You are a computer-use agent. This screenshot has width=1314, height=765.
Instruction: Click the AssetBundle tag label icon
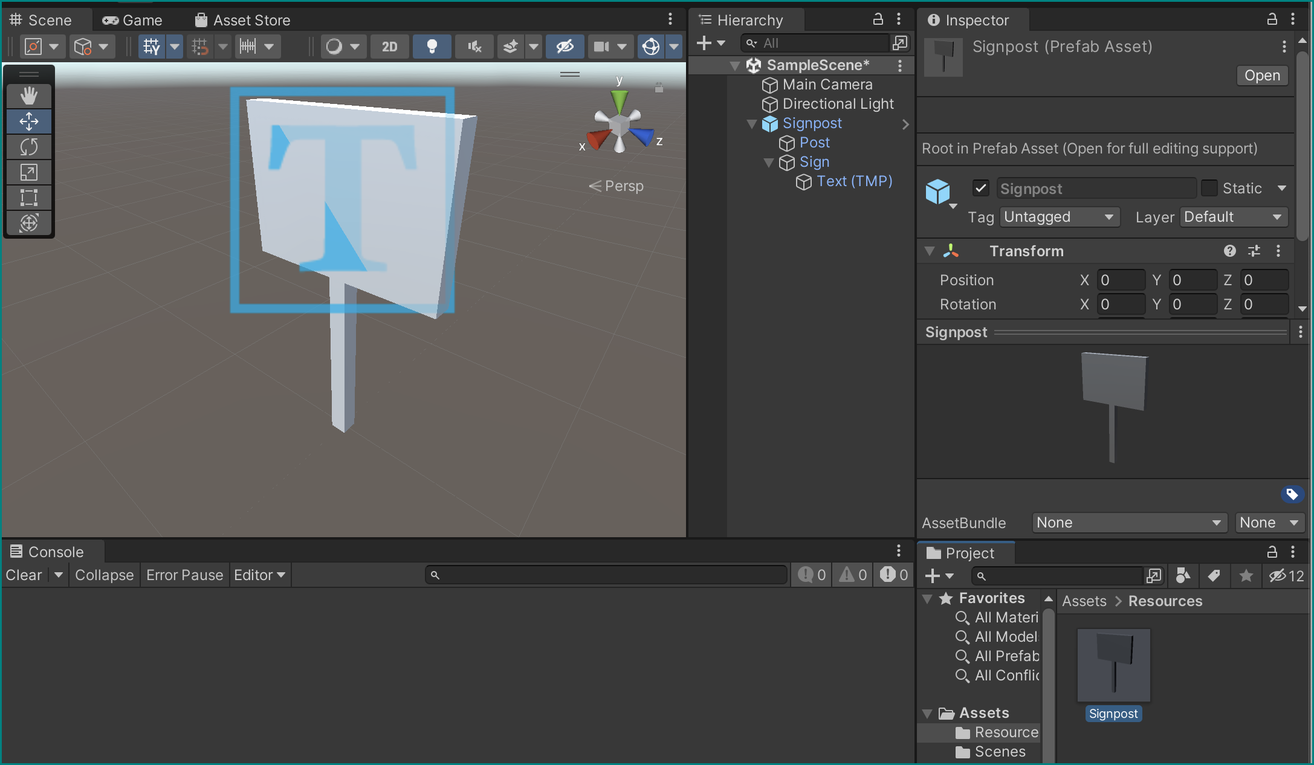tap(1292, 494)
